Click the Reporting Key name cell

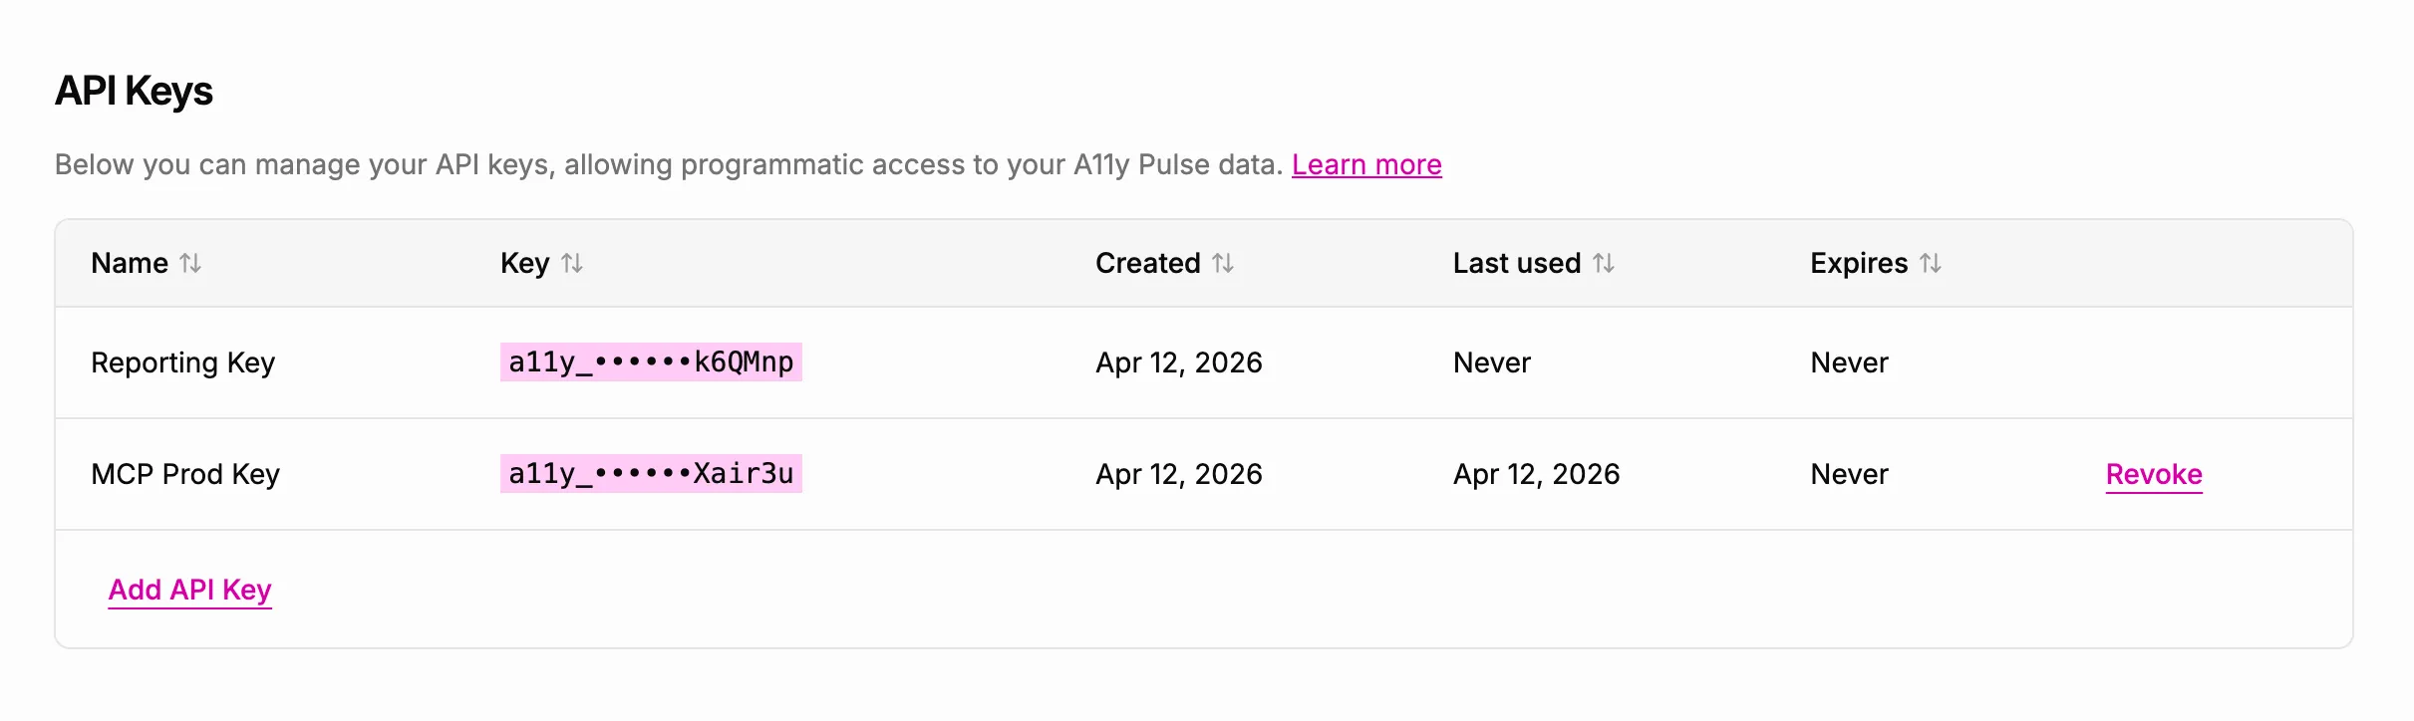(182, 362)
